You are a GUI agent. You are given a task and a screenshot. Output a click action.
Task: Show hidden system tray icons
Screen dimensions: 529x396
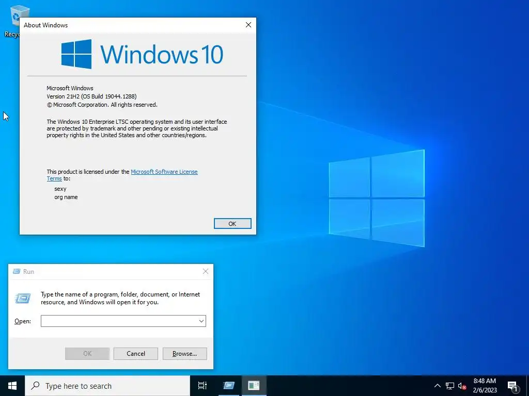[x=437, y=386]
